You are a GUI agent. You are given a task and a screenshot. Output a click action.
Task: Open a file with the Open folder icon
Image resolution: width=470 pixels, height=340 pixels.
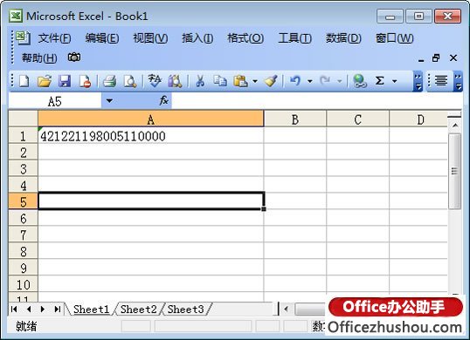pyautogui.click(x=45, y=81)
